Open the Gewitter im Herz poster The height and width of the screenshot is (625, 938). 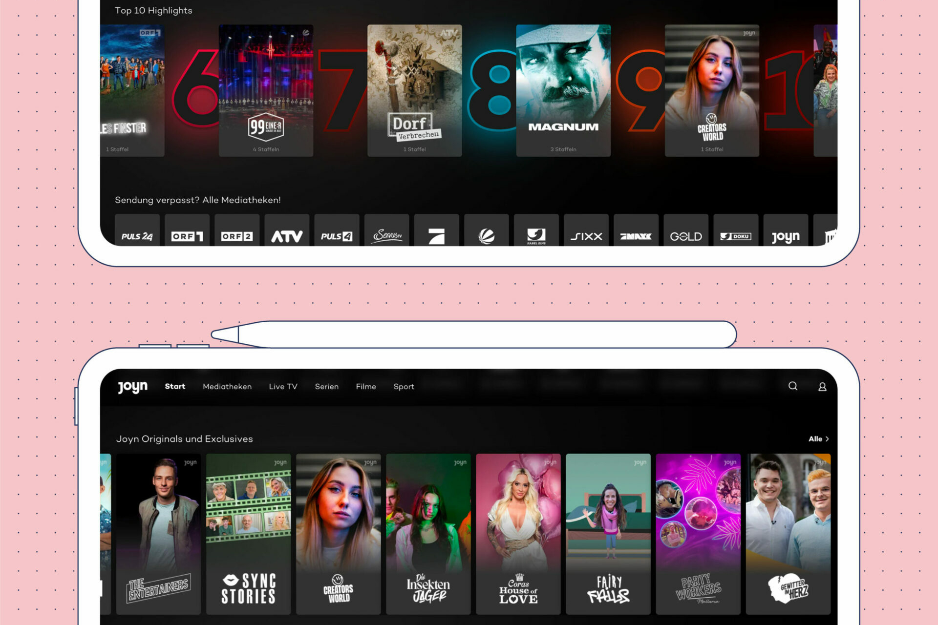point(788,534)
